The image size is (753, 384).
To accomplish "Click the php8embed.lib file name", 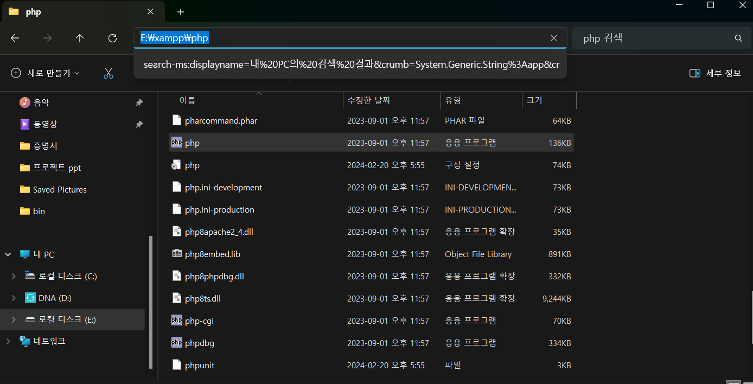I will [212, 254].
